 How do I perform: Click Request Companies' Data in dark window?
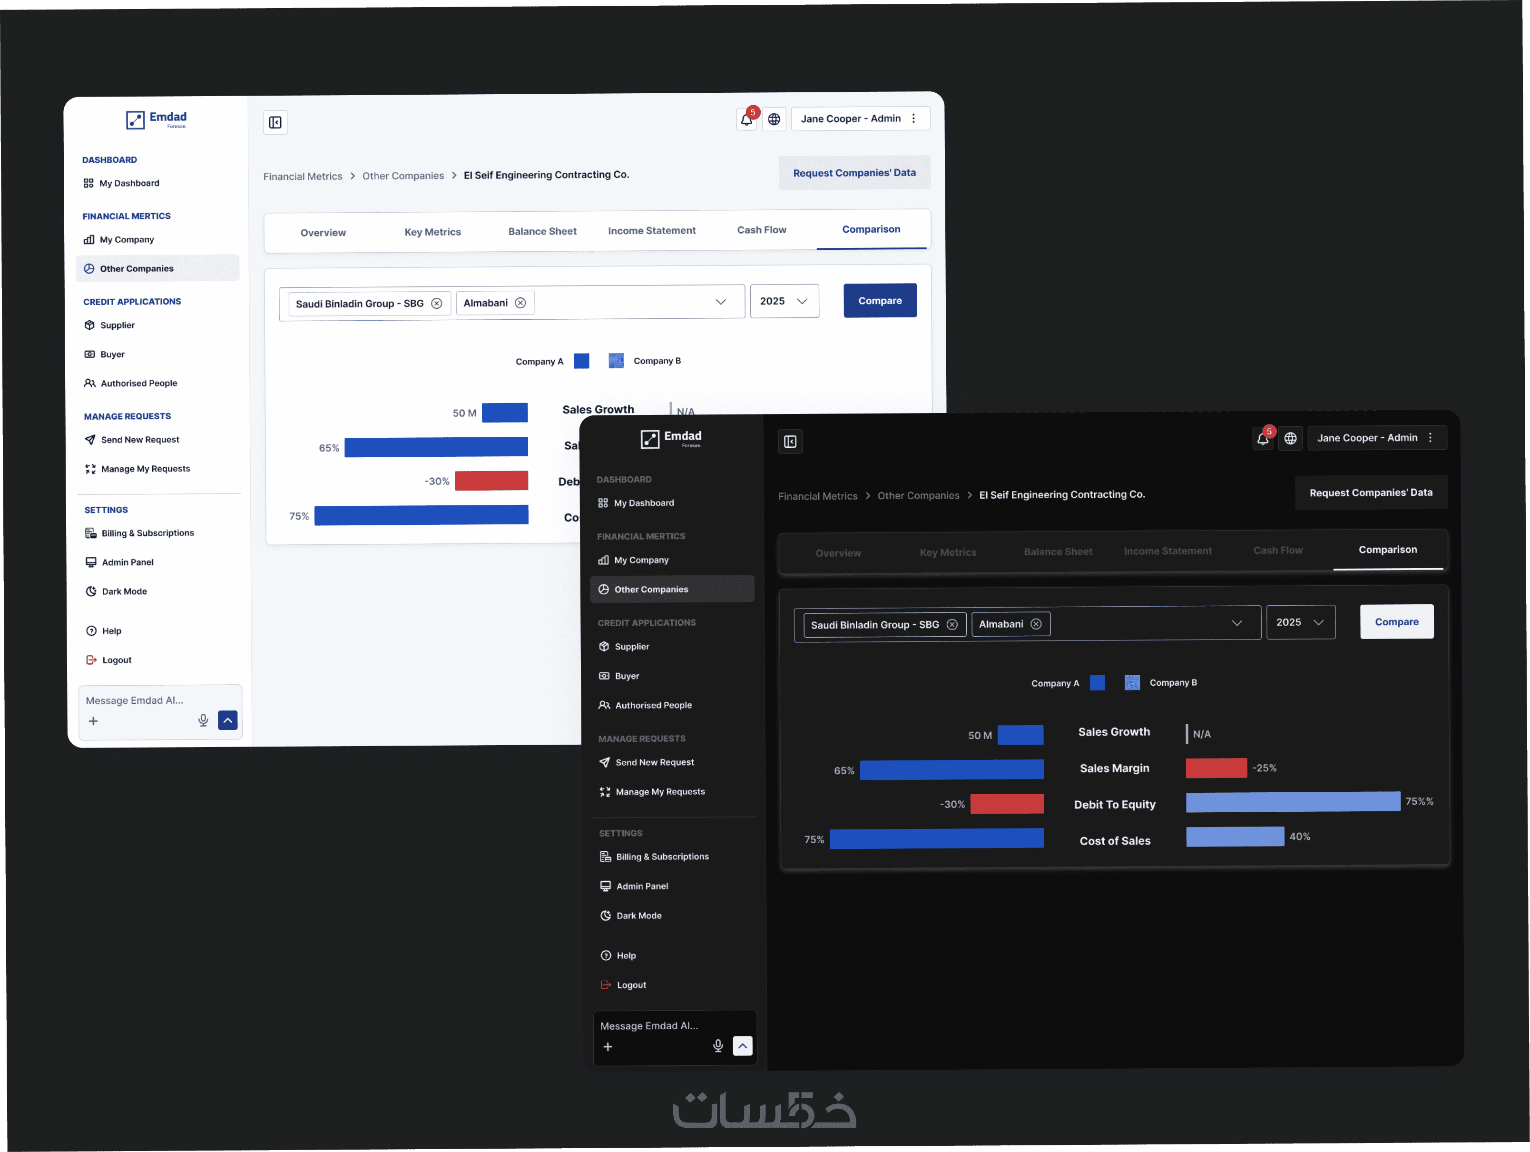[1370, 492]
